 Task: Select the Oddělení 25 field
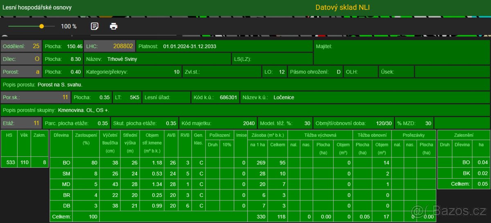[x=21, y=46]
